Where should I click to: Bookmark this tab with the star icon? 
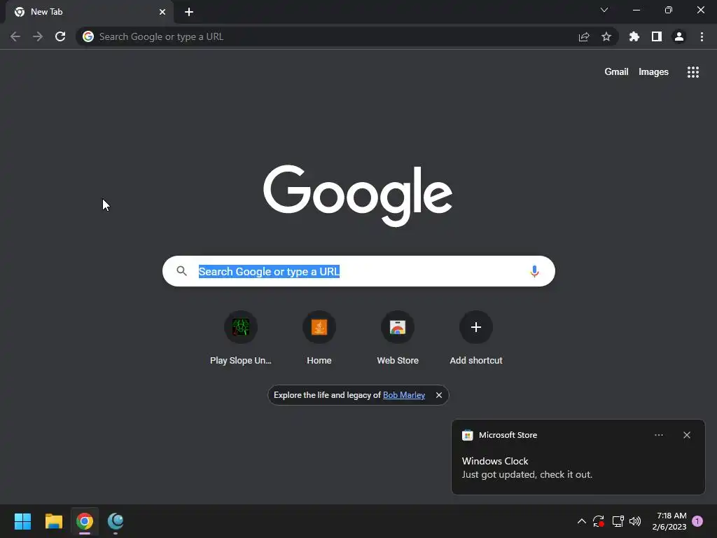606,36
